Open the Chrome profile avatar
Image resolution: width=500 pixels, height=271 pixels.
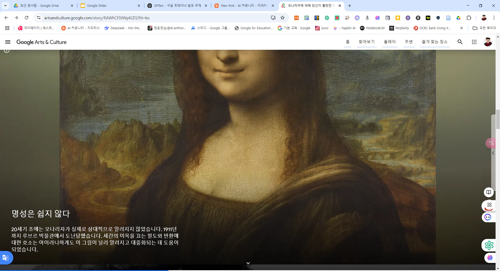point(484,18)
